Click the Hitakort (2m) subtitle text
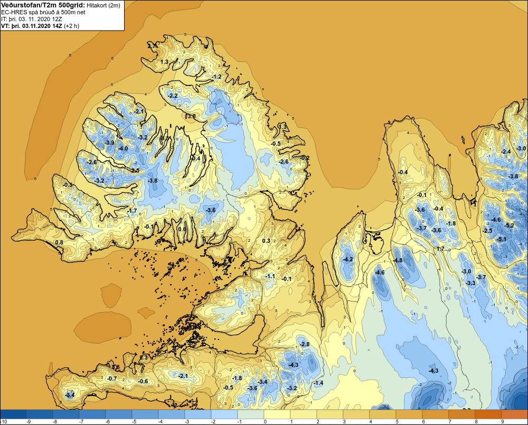The image size is (528, 425). [x=103, y=5]
